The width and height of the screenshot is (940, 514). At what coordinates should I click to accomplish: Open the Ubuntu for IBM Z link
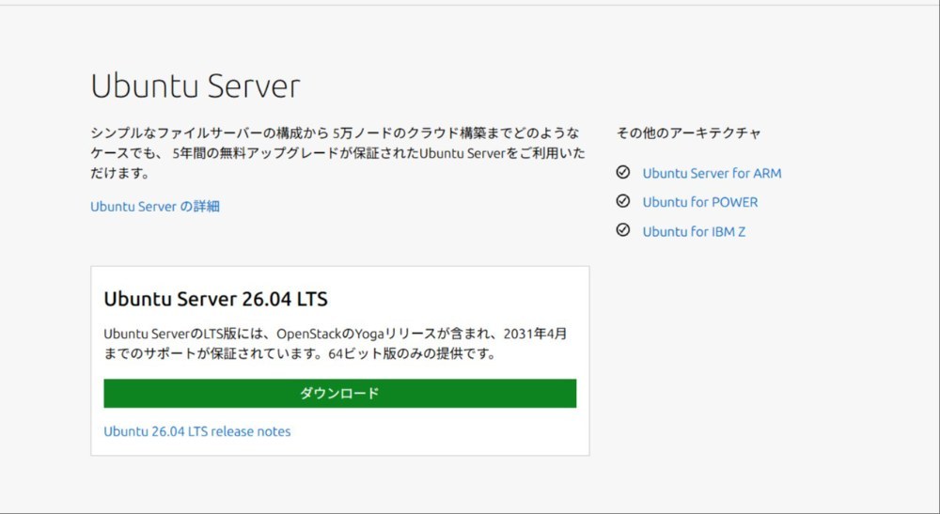pyautogui.click(x=694, y=231)
